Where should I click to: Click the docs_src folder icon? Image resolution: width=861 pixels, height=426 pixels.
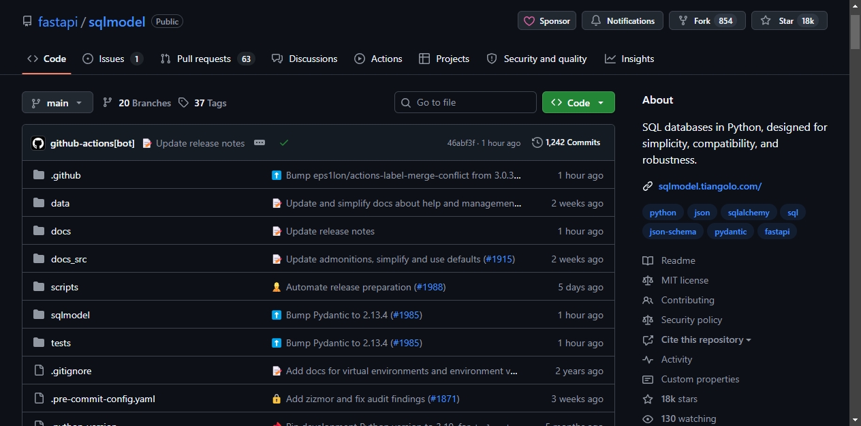(39, 259)
